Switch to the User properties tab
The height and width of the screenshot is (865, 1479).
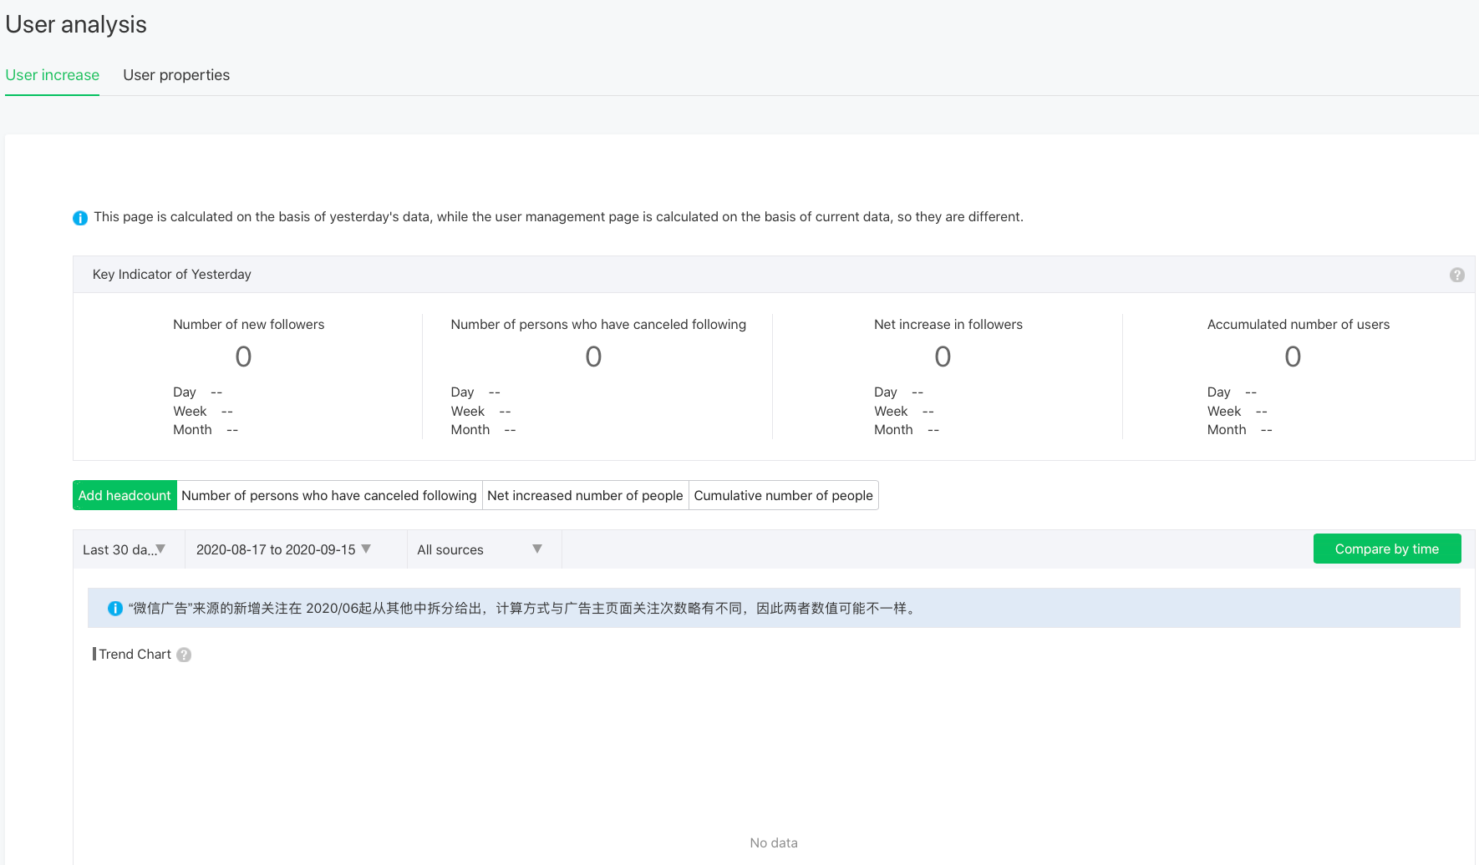[x=176, y=75]
